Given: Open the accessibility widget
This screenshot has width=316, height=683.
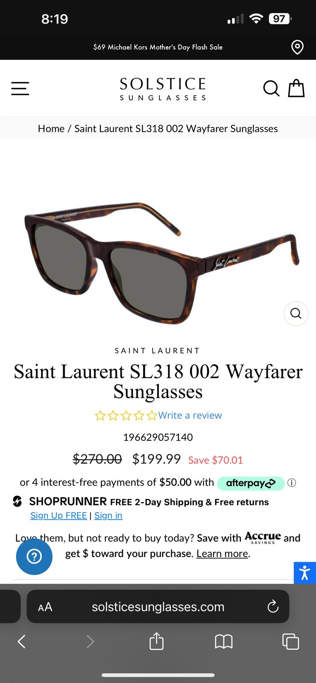Looking at the screenshot, I should click(305, 573).
